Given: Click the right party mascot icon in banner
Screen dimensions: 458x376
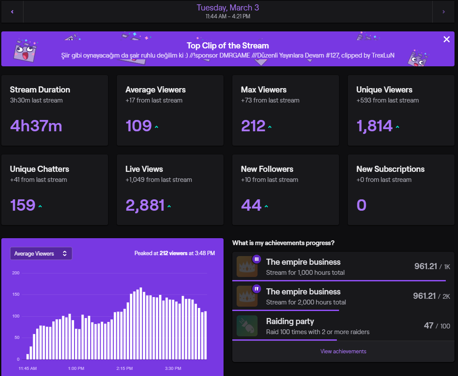Looking at the screenshot, I should click(x=418, y=58).
